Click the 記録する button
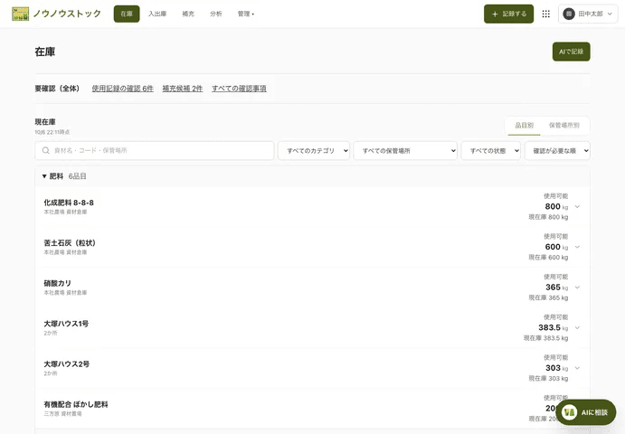Viewport: 625px width, 434px height. [x=508, y=14]
